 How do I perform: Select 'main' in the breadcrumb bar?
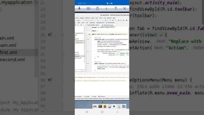pos(79,23)
